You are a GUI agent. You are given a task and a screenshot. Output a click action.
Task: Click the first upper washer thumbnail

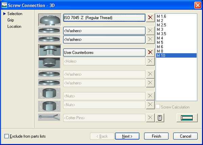(49, 30)
